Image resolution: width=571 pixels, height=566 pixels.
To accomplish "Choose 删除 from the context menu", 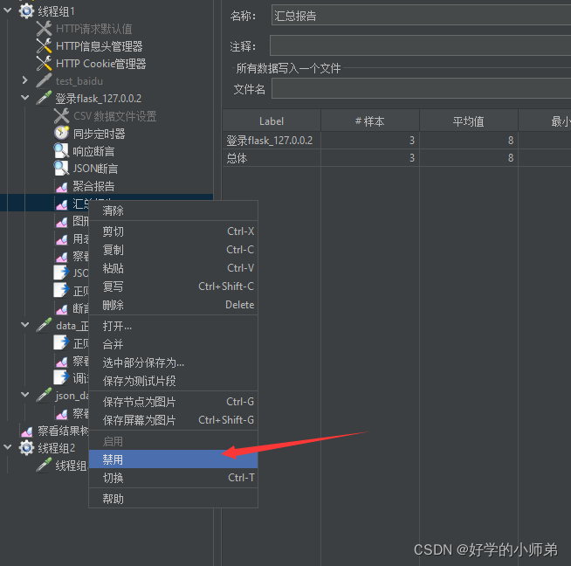I will 174,305.
